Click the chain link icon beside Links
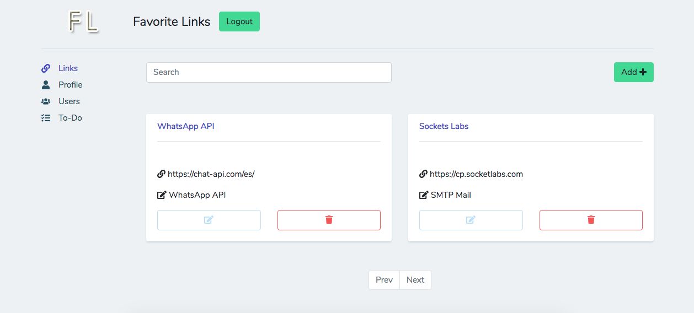The image size is (694, 313). [x=46, y=68]
